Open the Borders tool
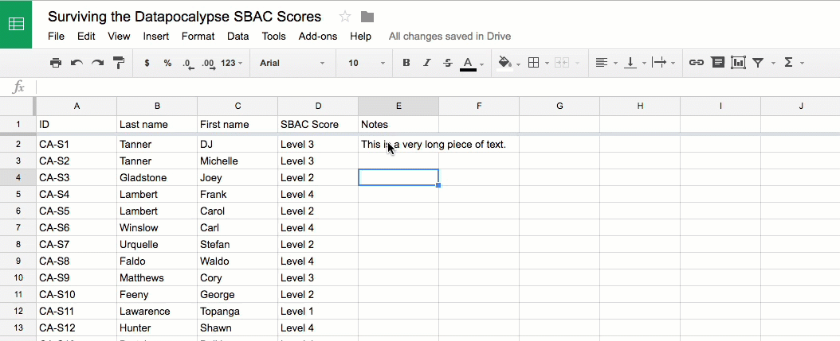This screenshot has height=341, width=840. pyautogui.click(x=534, y=63)
